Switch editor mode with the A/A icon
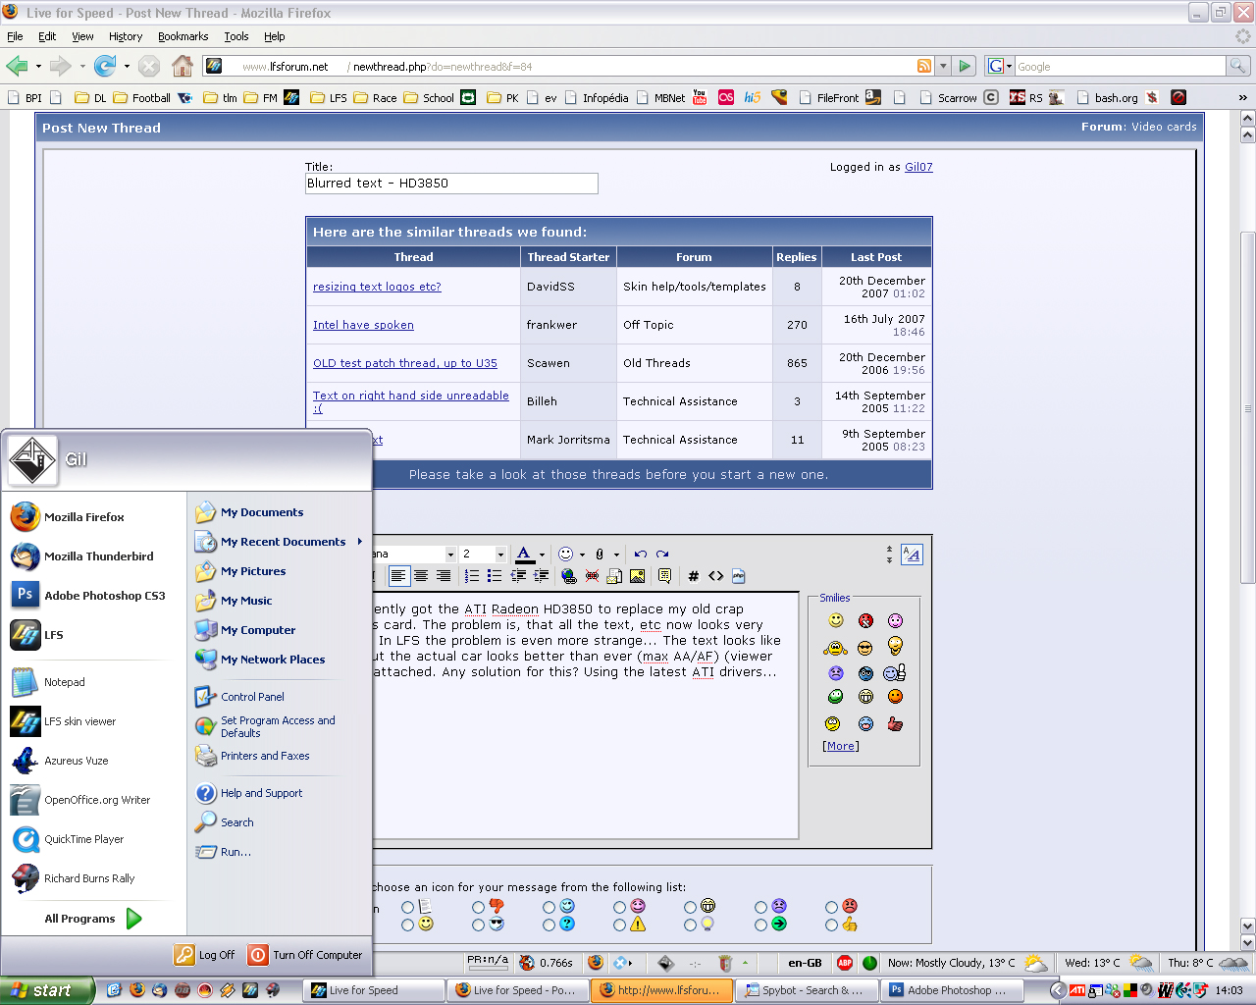1256x1005 pixels. [x=912, y=555]
